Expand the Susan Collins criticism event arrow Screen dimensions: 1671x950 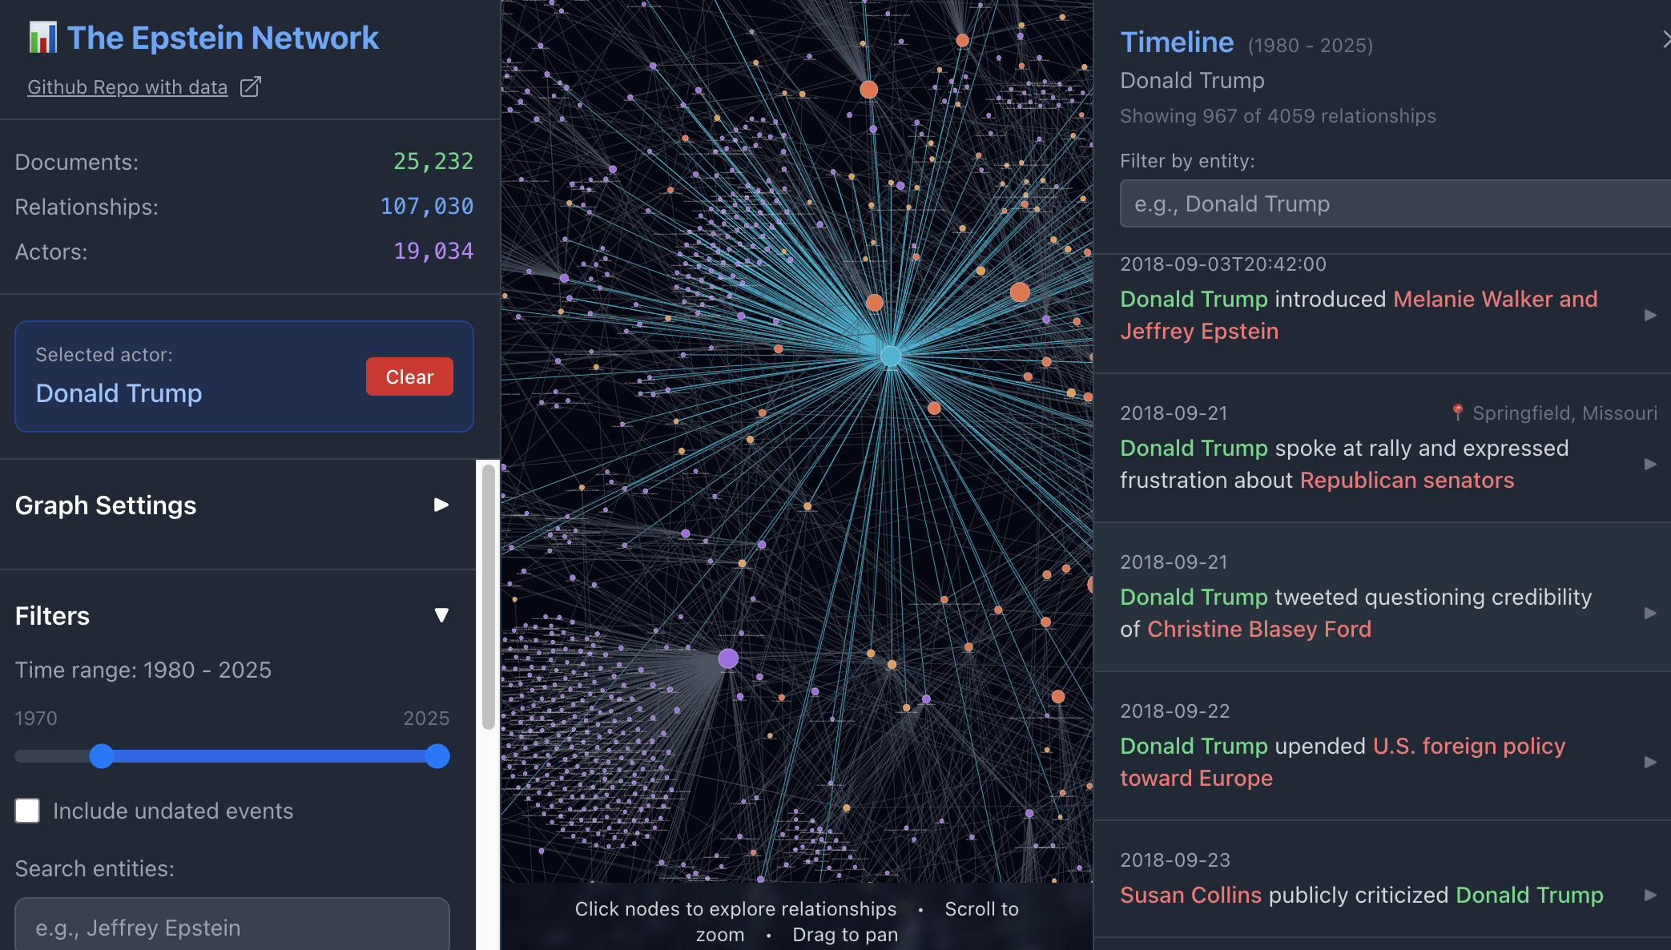click(1650, 895)
